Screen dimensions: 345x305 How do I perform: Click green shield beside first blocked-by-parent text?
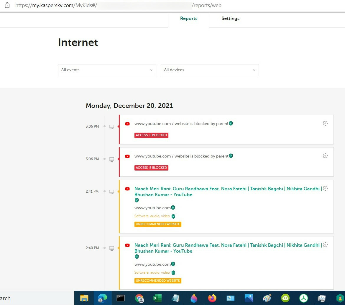pyautogui.click(x=231, y=123)
